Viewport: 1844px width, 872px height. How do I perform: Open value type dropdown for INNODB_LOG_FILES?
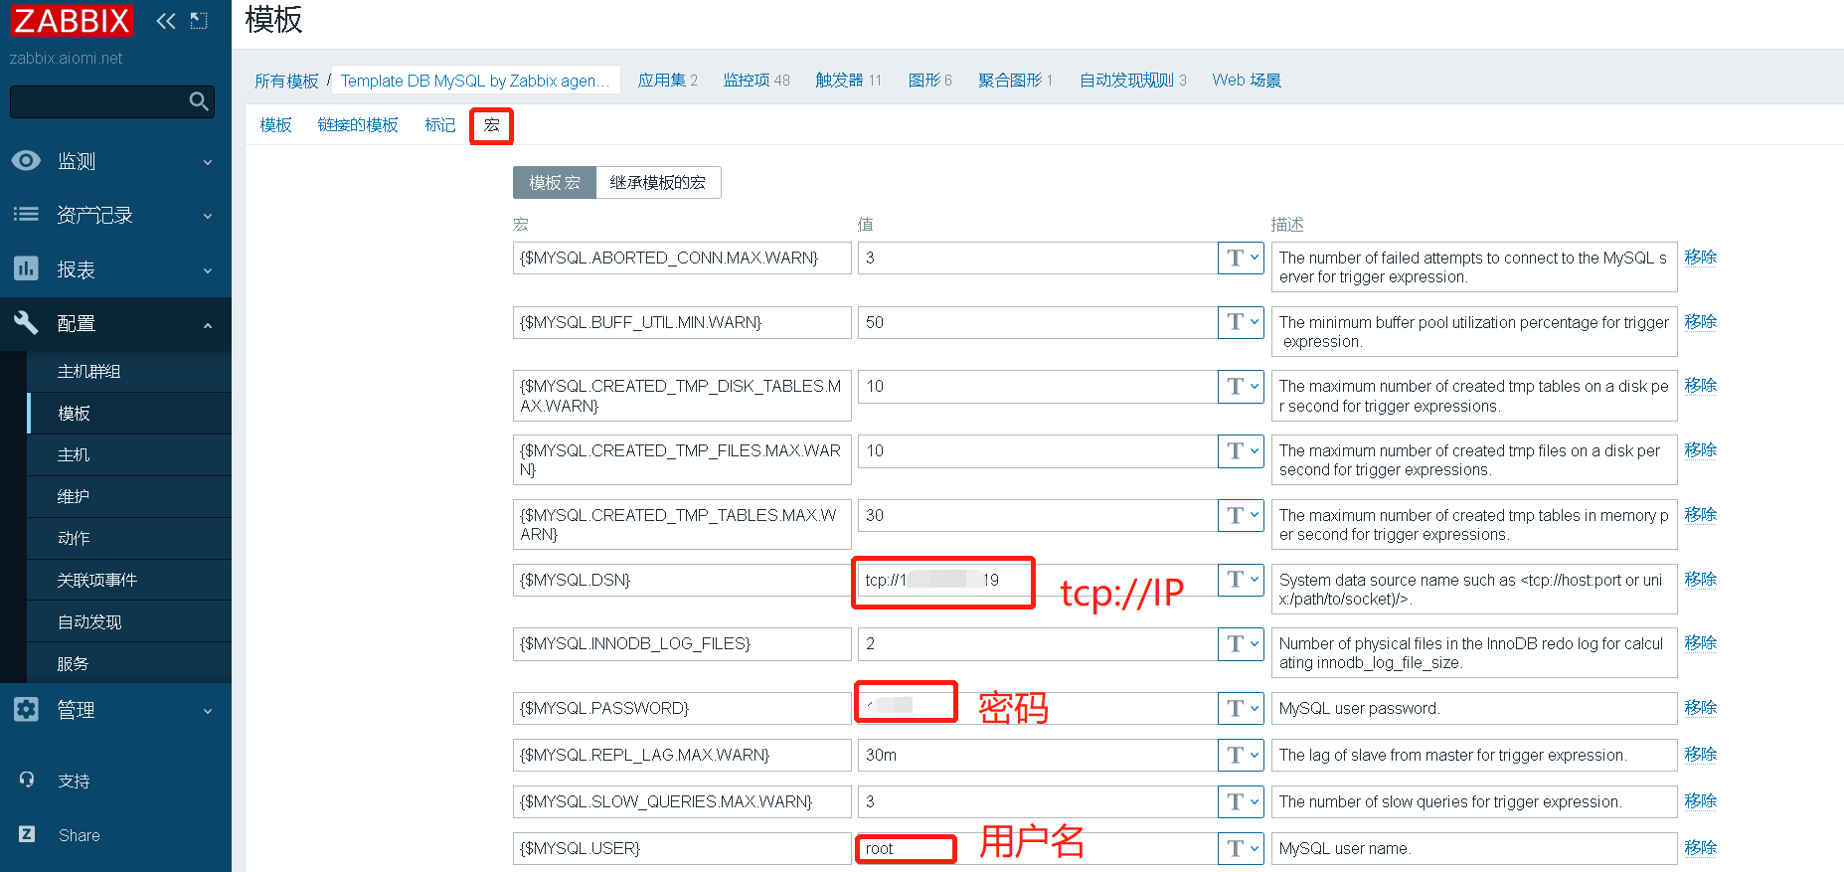coord(1241,643)
